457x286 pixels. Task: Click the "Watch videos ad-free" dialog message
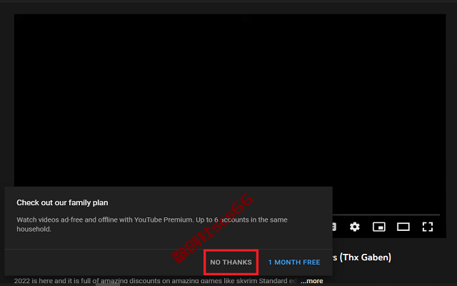[152, 224]
